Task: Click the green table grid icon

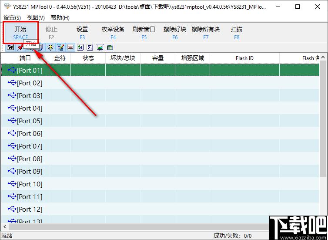Action: tap(110, 47)
